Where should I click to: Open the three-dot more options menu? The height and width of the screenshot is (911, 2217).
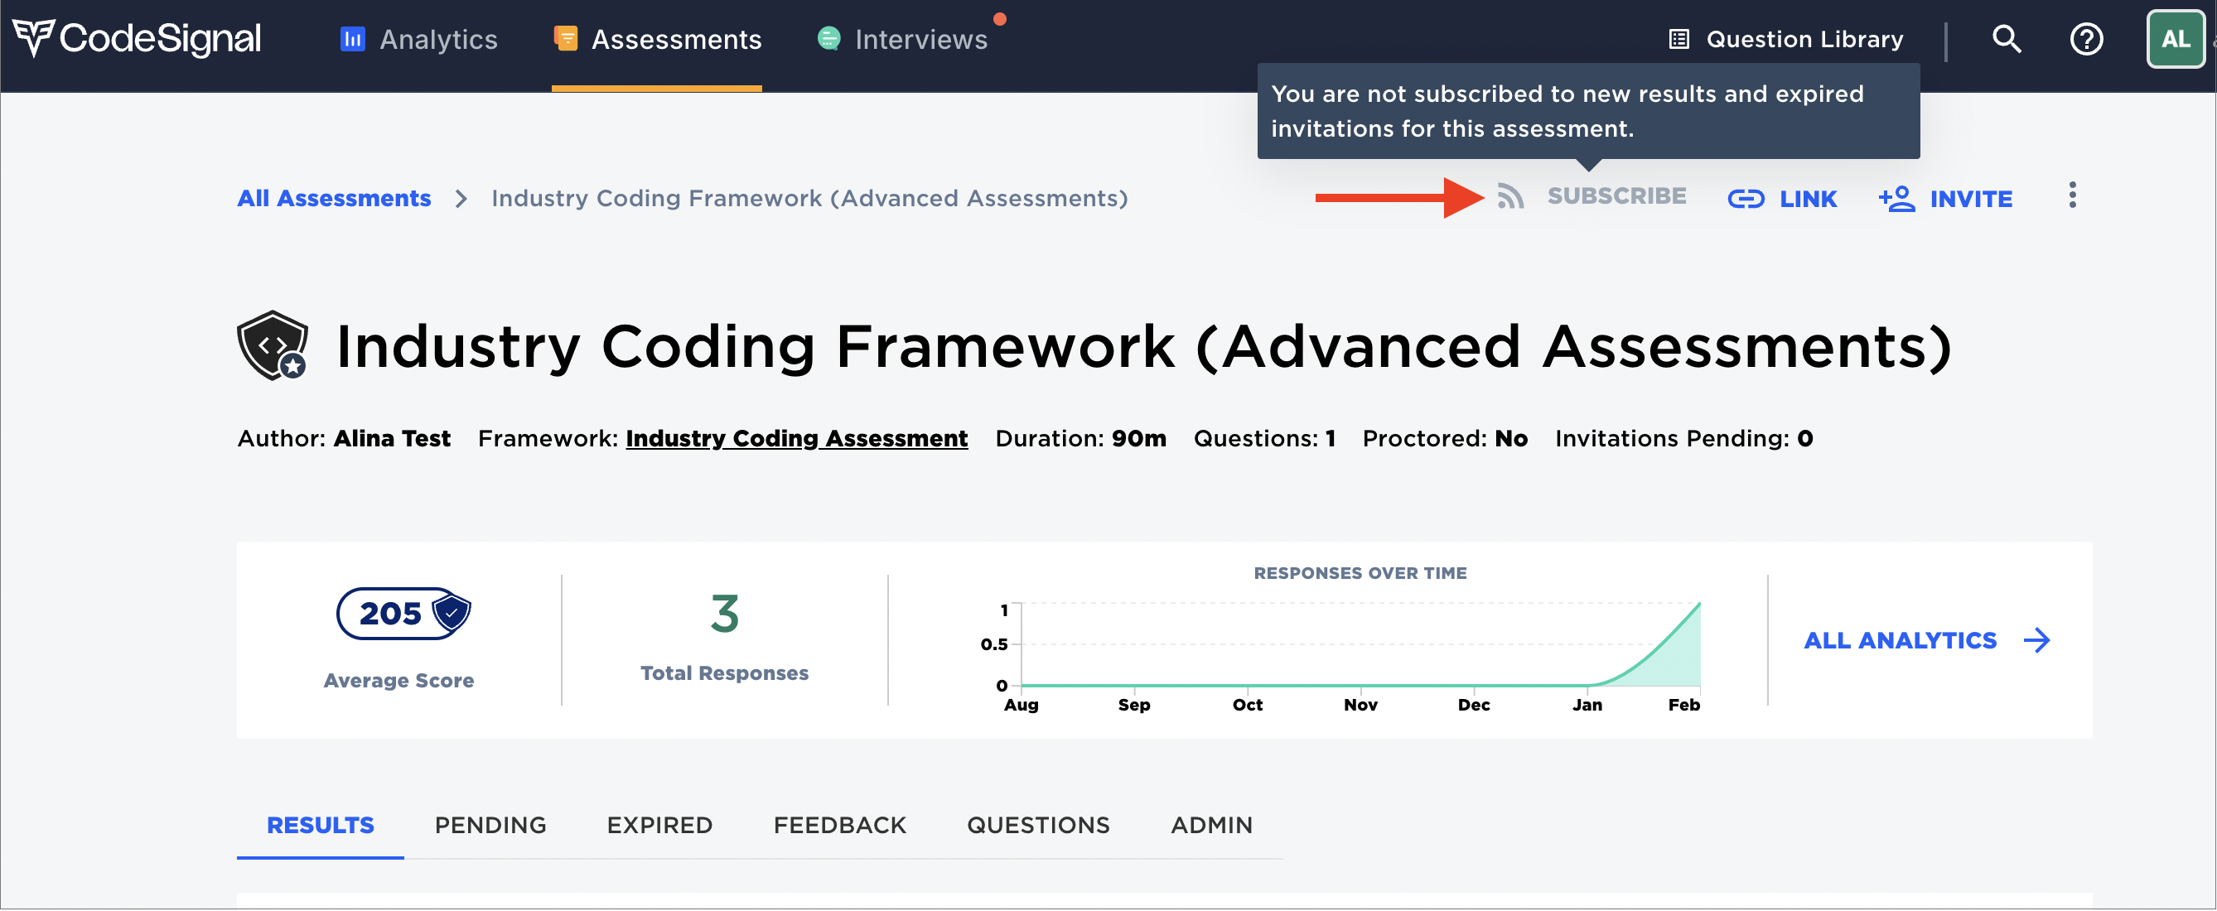2072,196
